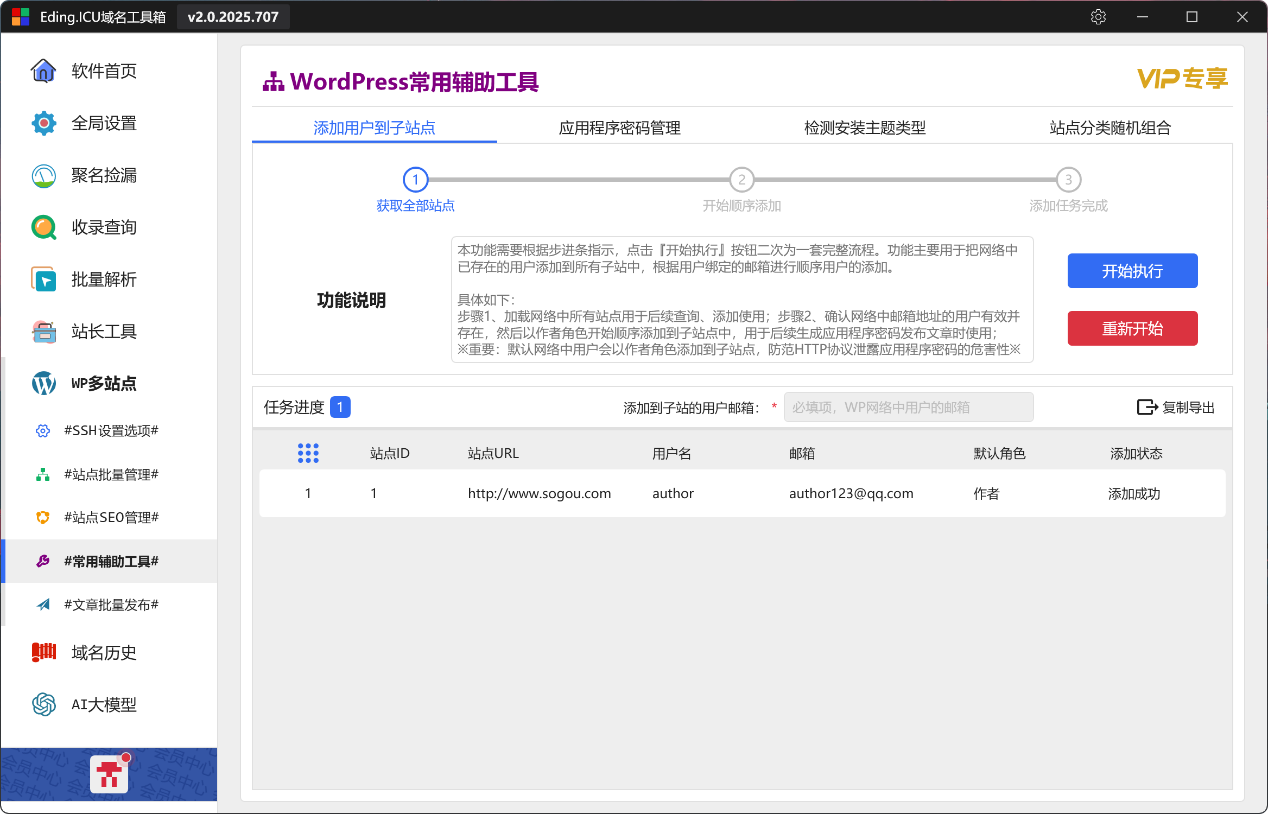Open #站点SEO管理# submenu item
The width and height of the screenshot is (1268, 814).
coord(111,518)
